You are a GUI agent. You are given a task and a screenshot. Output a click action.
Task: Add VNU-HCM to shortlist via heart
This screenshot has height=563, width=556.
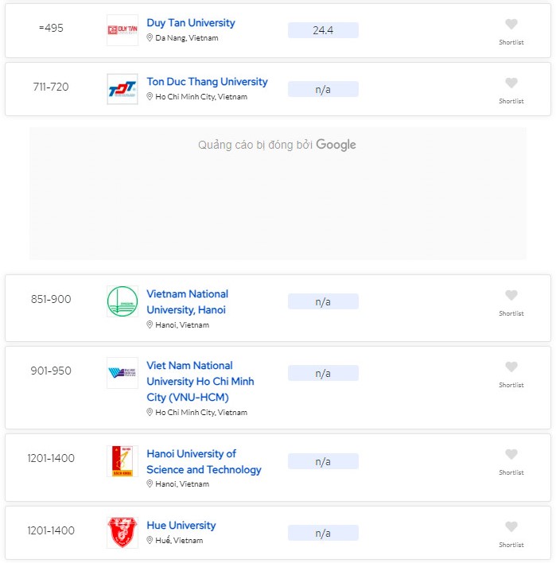[x=511, y=367]
